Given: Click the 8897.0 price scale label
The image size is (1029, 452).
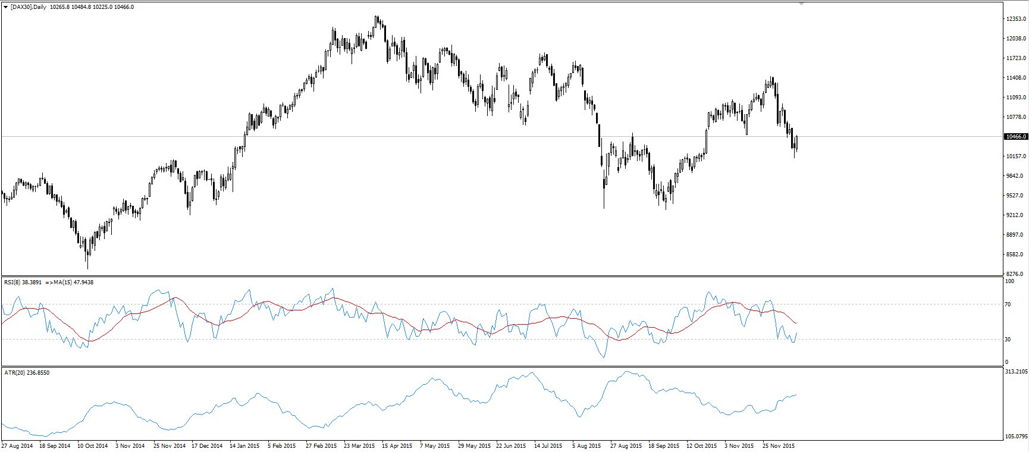Looking at the screenshot, I should tap(1015, 235).
